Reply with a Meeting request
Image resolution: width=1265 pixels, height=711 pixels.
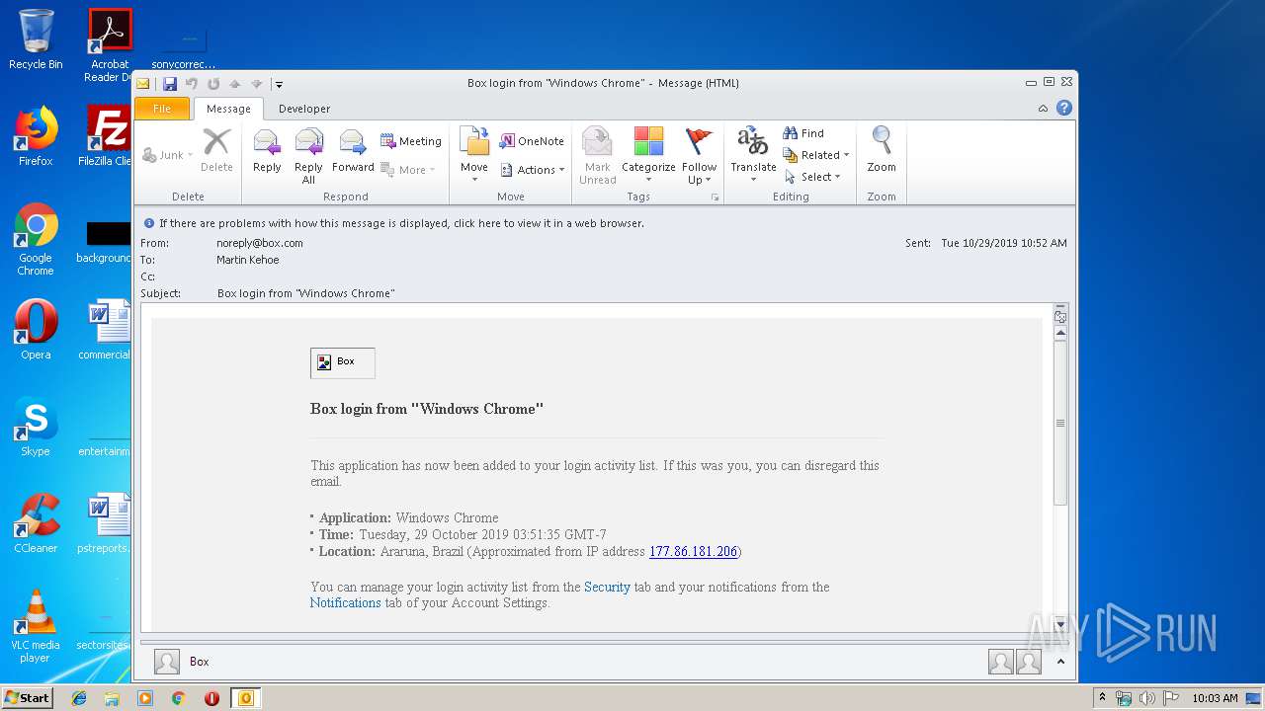(411, 141)
